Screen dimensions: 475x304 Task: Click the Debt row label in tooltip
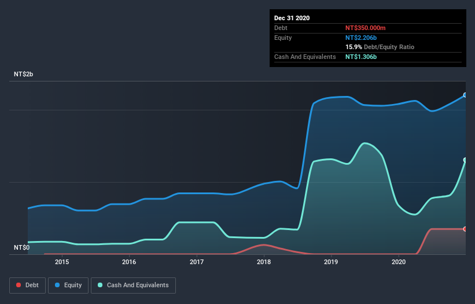point(281,28)
